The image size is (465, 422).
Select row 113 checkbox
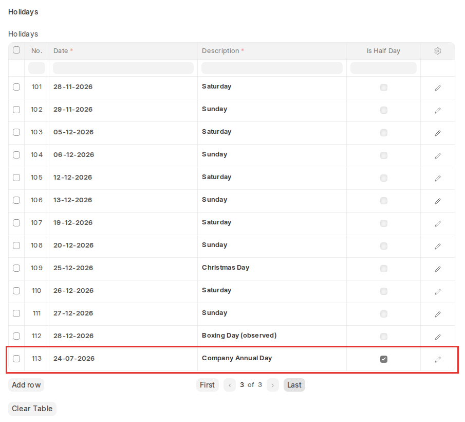point(16,359)
